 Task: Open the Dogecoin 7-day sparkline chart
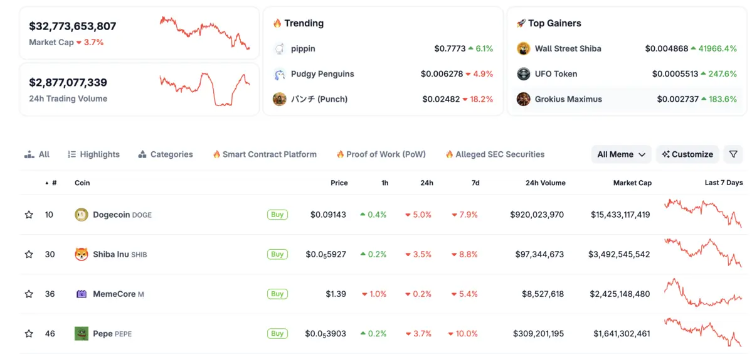(x=703, y=213)
